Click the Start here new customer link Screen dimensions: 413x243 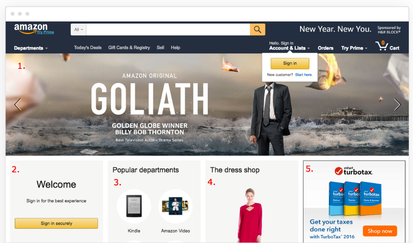pos(304,74)
